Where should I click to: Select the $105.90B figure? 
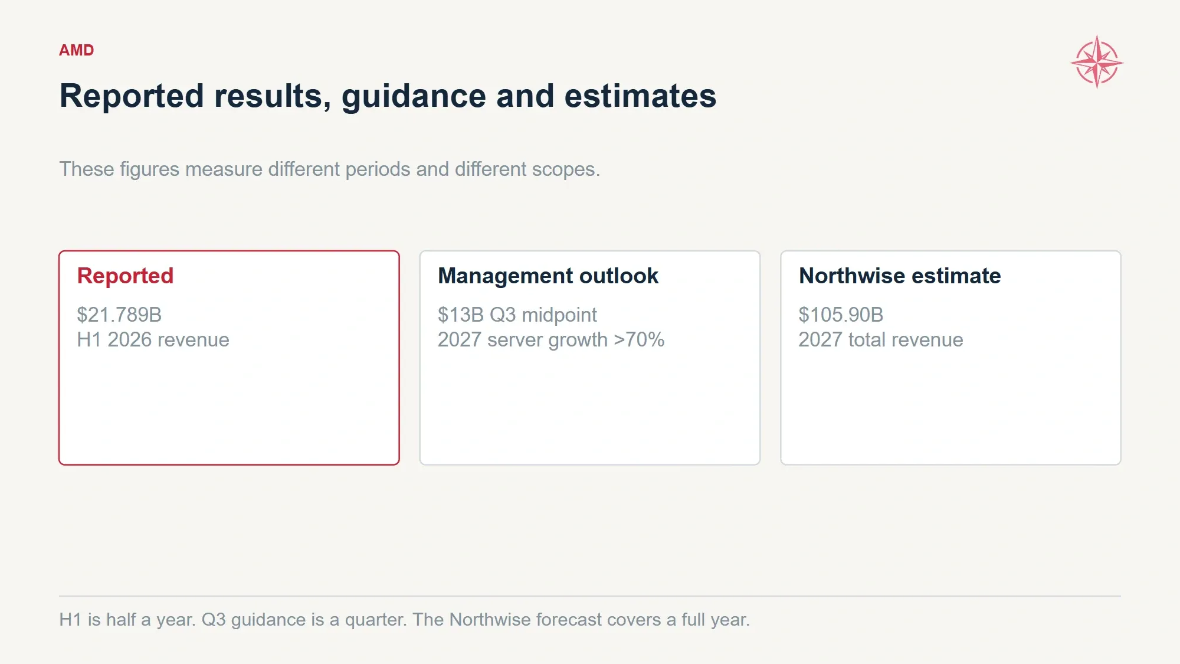click(x=841, y=315)
